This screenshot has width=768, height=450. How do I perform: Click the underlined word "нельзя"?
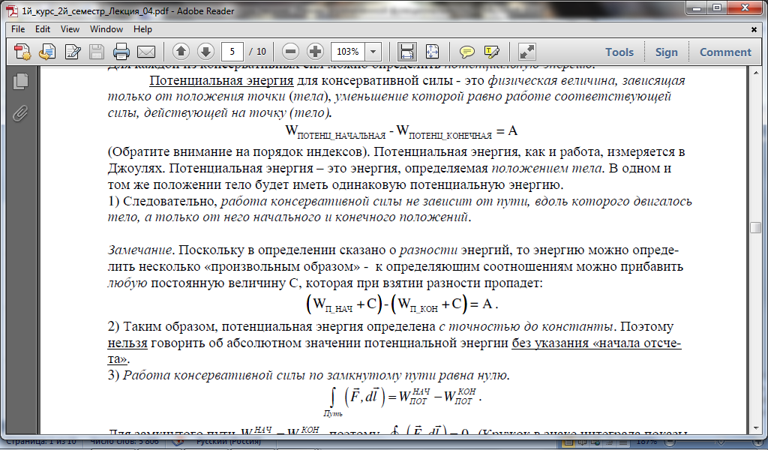point(127,343)
